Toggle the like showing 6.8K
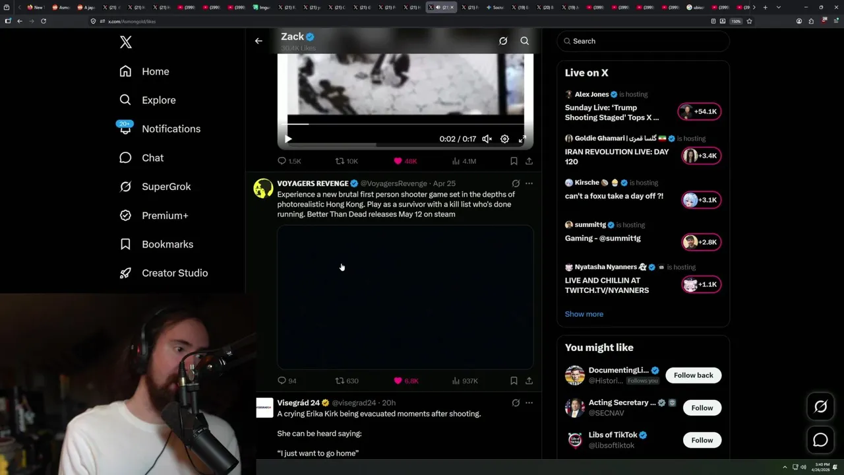844x475 pixels. (406, 381)
